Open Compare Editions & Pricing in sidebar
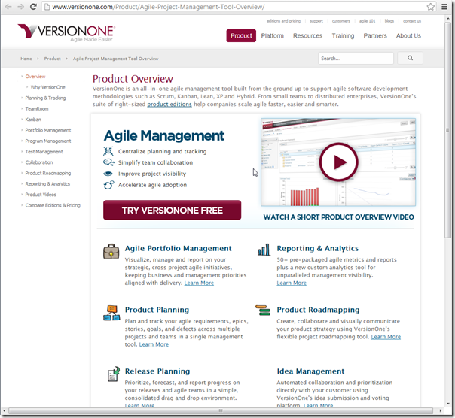The image size is (455, 418). point(53,205)
